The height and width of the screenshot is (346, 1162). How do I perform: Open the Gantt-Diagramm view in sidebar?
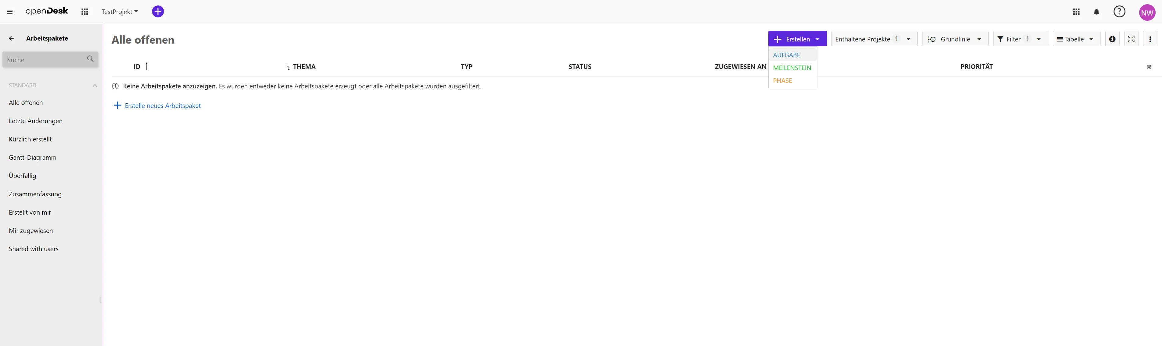coord(33,157)
